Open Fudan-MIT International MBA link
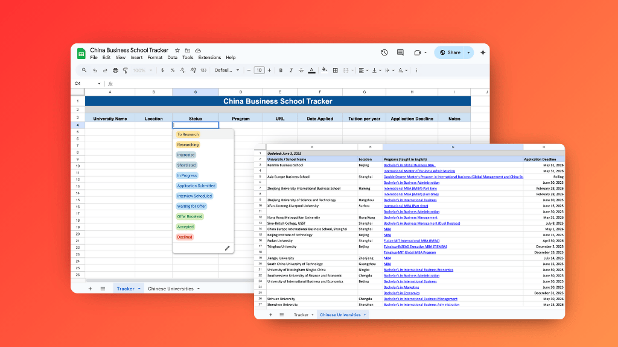 coord(403,240)
